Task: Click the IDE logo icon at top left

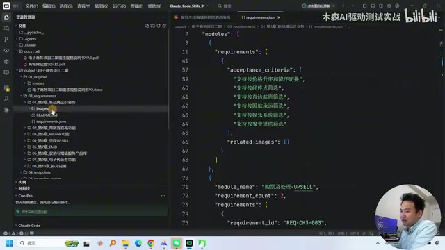Action: click(x=6, y=6)
